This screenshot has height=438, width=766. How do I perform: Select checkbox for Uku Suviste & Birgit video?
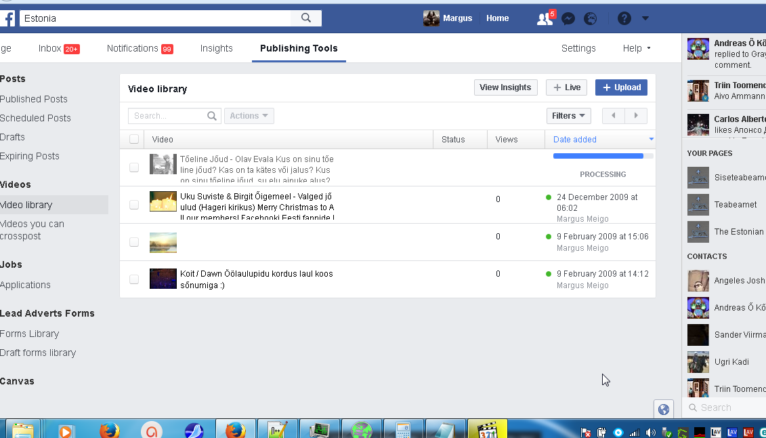click(x=134, y=205)
